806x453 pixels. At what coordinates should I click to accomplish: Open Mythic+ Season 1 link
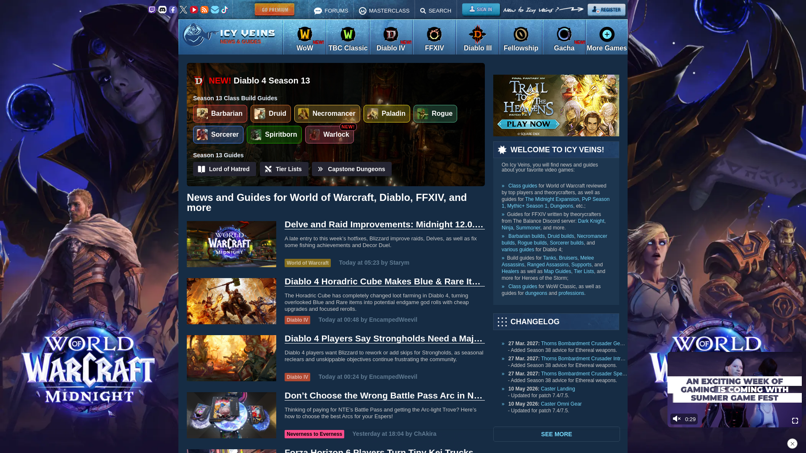pyautogui.click(x=527, y=206)
